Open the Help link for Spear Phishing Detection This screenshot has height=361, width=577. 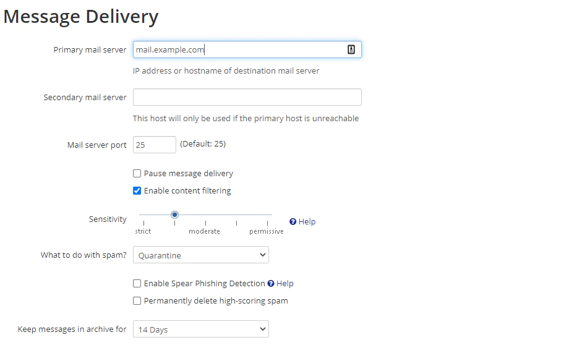[285, 283]
